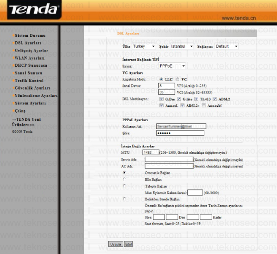Enable the AnnexM checkbox

pos(204,106)
